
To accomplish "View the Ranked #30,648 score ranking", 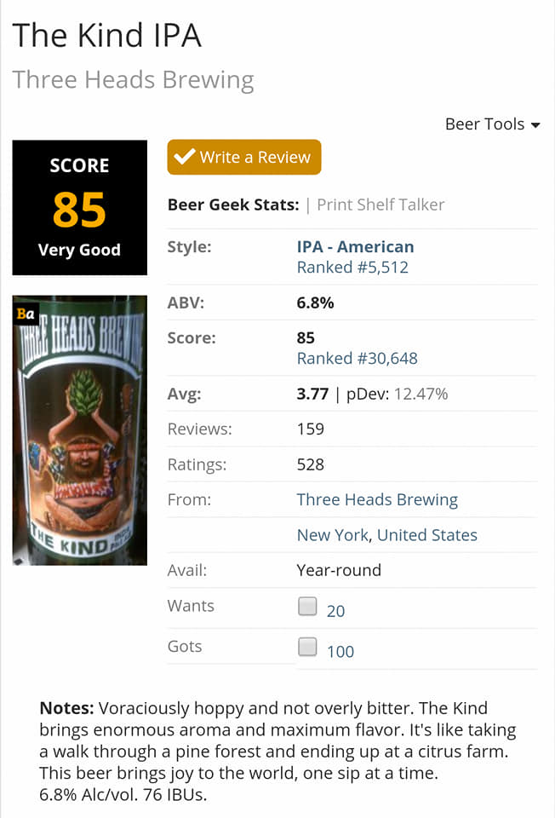I will coord(357,359).
